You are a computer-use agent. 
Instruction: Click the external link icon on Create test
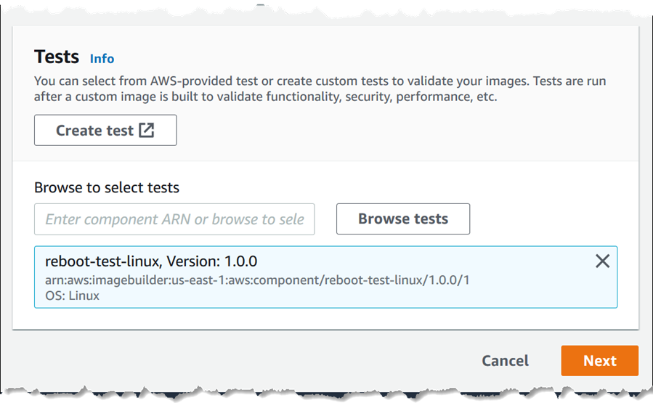point(147,131)
